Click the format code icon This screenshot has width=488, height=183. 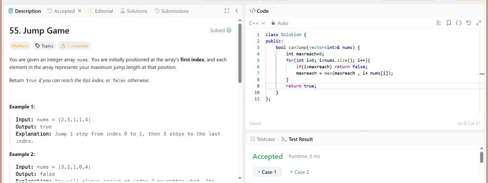tap(438, 23)
